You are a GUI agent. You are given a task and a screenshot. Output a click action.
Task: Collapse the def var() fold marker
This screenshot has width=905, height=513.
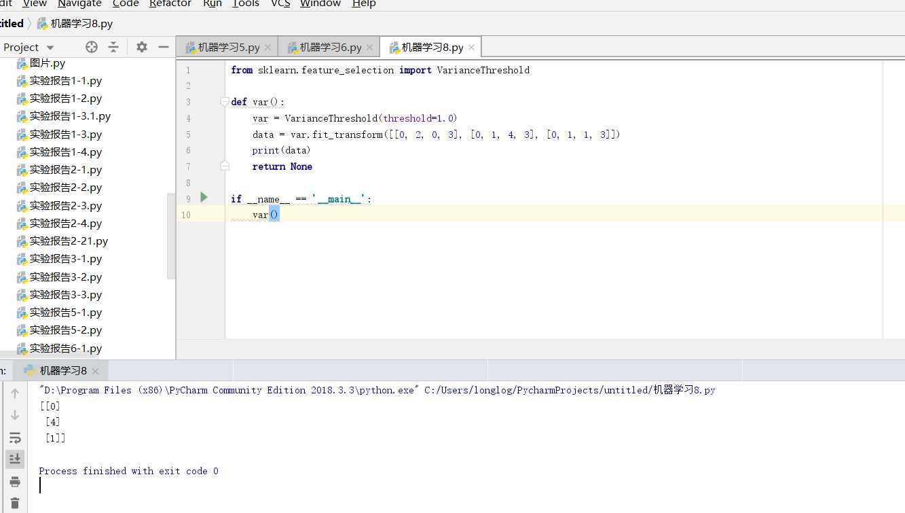coord(225,102)
